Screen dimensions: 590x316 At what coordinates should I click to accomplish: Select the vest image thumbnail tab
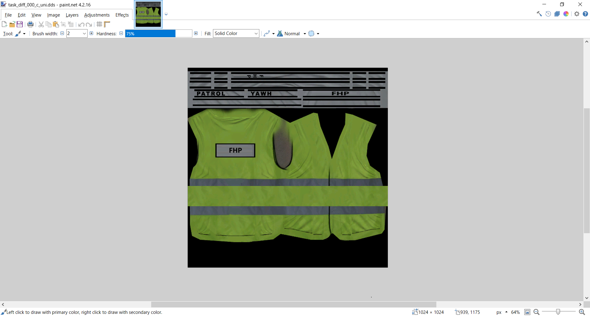[148, 14]
